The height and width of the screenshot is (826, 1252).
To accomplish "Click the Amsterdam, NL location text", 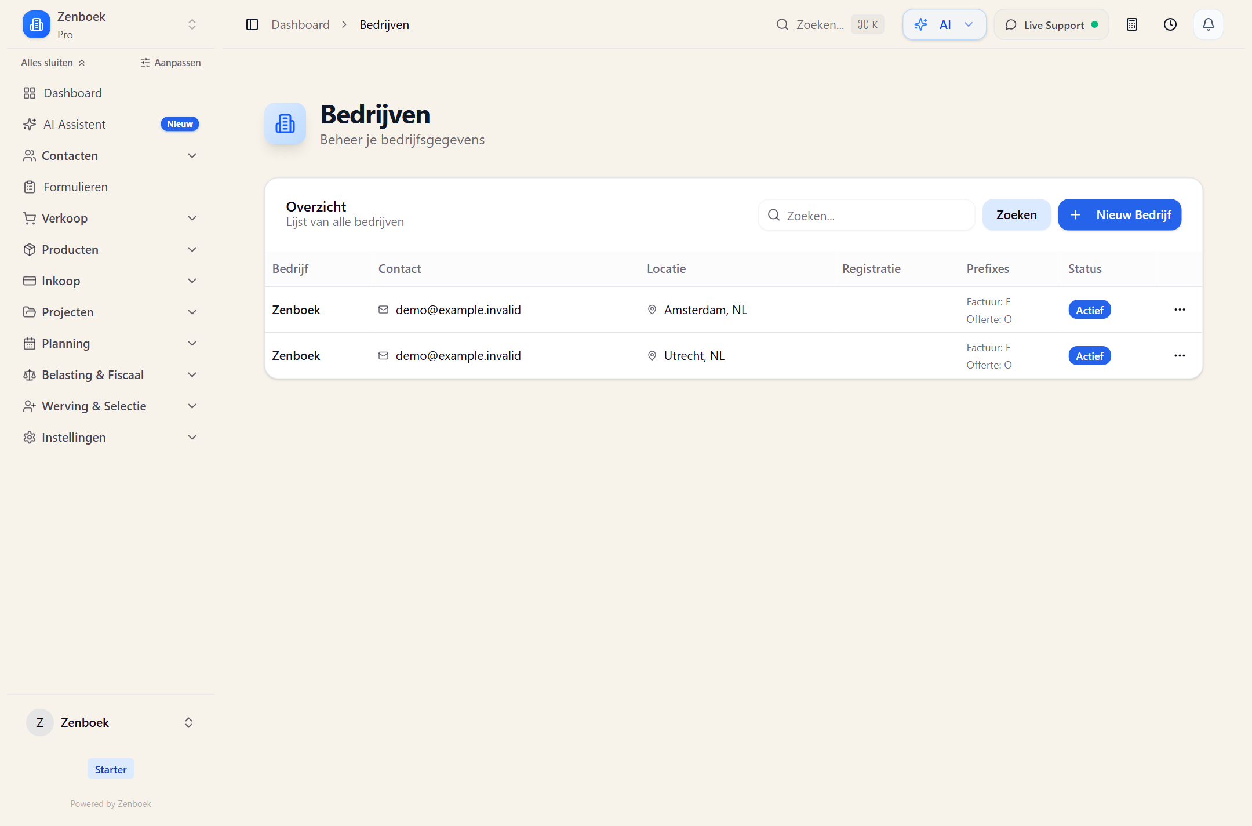I will (705, 310).
